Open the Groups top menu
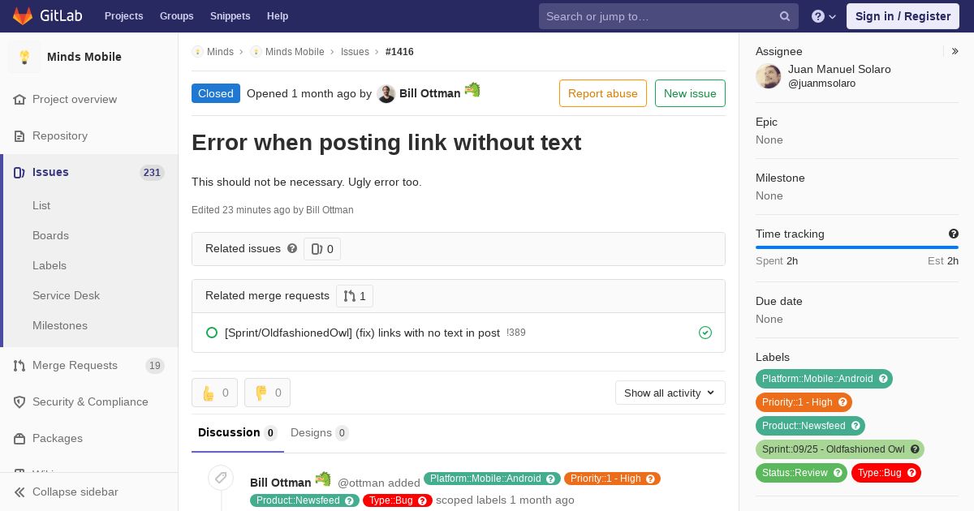The height and width of the screenshot is (511, 974). pyautogui.click(x=177, y=16)
